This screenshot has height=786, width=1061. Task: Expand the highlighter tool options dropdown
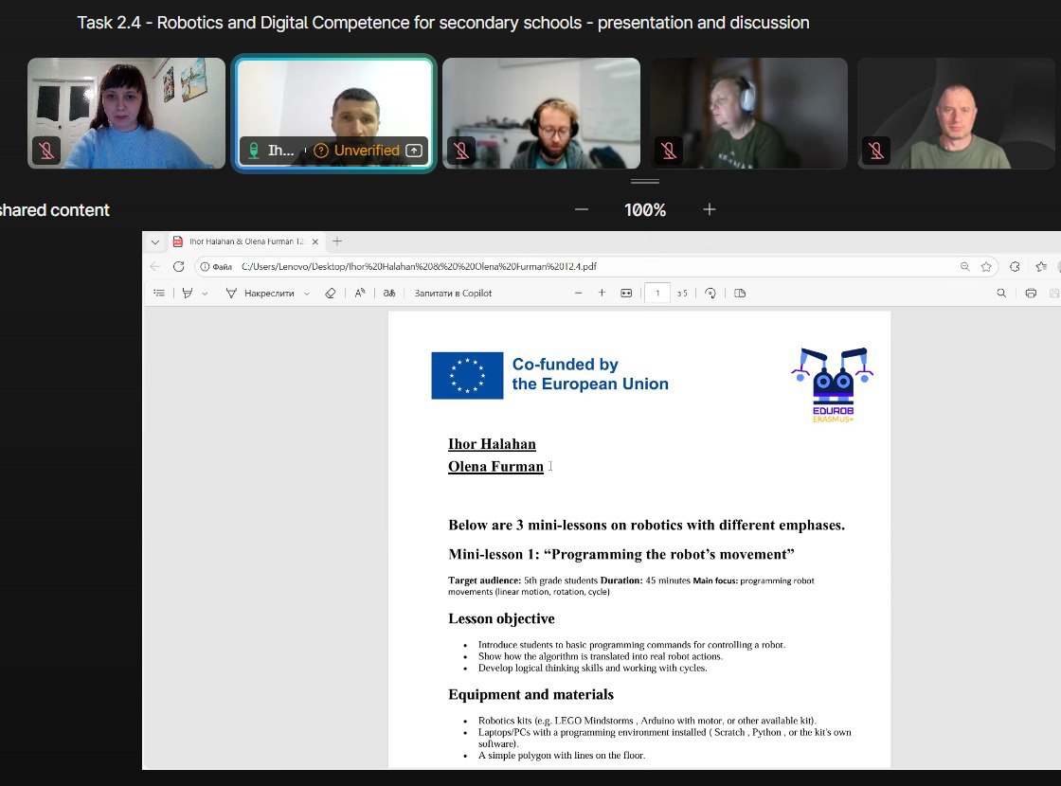pos(205,294)
